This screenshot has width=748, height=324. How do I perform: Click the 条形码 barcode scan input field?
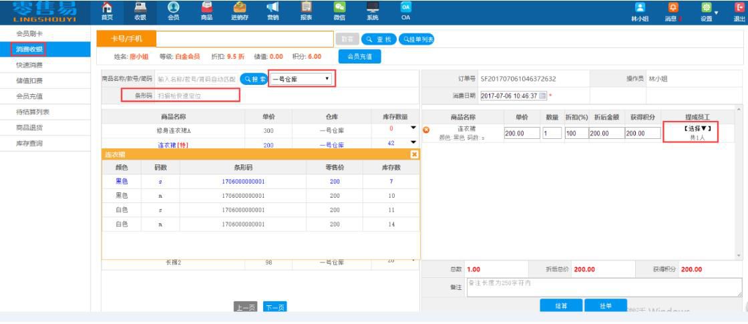tap(196, 96)
